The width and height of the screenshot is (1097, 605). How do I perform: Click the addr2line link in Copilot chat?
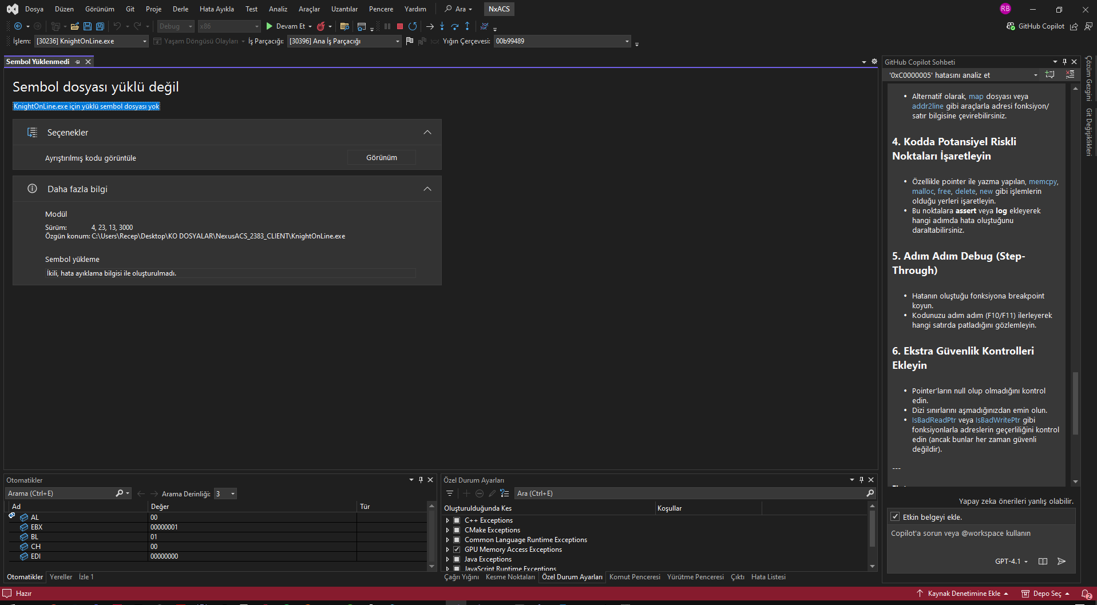928,106
